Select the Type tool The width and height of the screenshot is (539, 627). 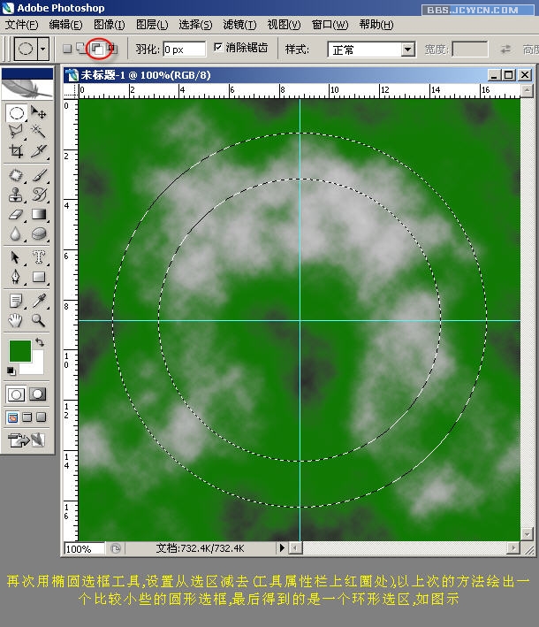click(38, 257)
